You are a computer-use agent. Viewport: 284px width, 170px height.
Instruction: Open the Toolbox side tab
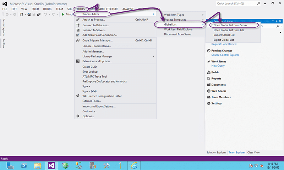(4, 43)
